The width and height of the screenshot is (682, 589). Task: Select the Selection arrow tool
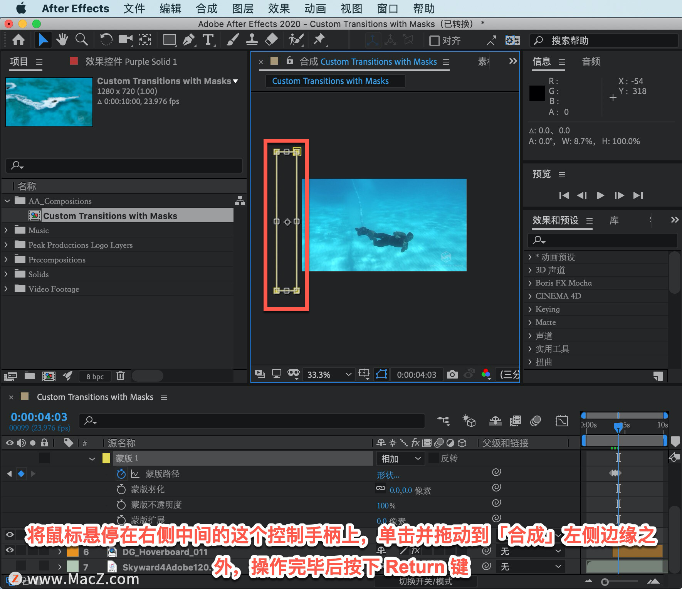click(43, 40)
